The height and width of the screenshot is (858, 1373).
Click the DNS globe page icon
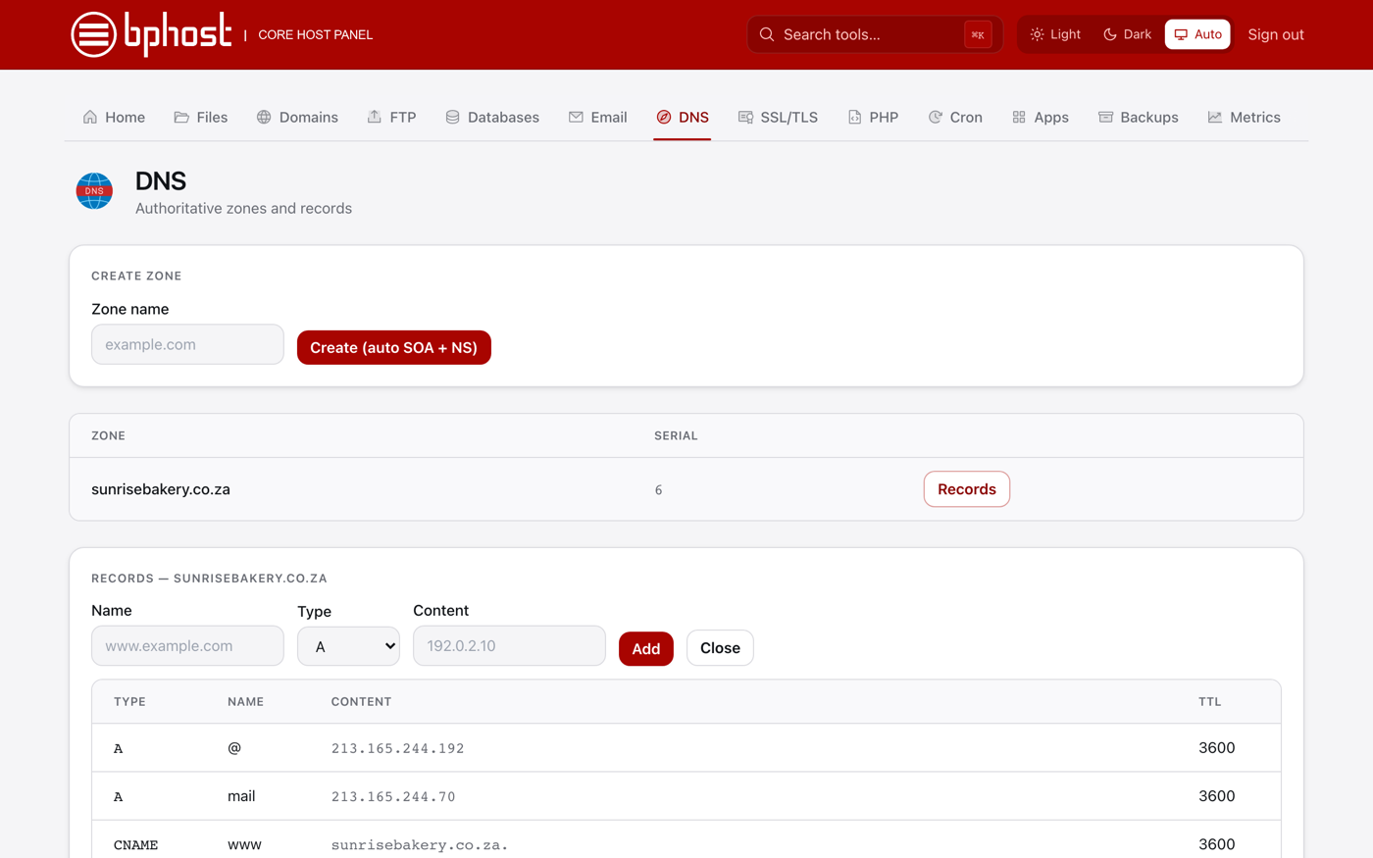(94, 190)
